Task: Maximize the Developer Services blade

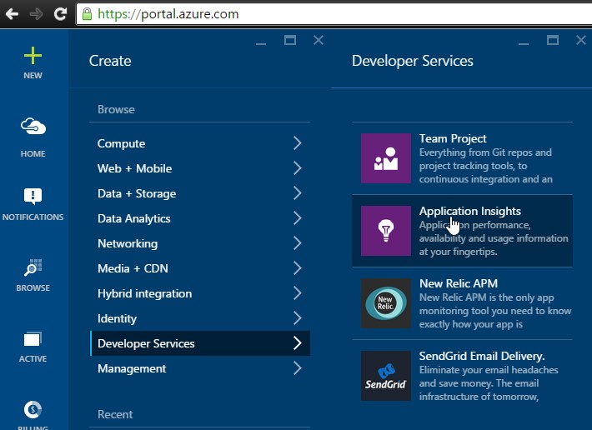Action: pyautogui.click(x=553, y=40)
